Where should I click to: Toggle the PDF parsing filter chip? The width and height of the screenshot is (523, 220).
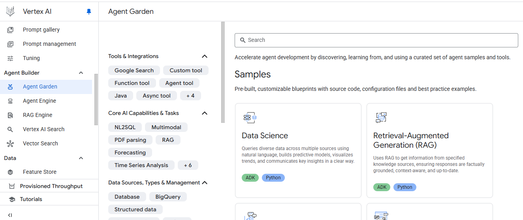click(130, 140)
